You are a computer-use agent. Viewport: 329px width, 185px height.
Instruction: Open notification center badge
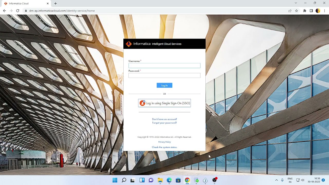click(x=323, y=180)
